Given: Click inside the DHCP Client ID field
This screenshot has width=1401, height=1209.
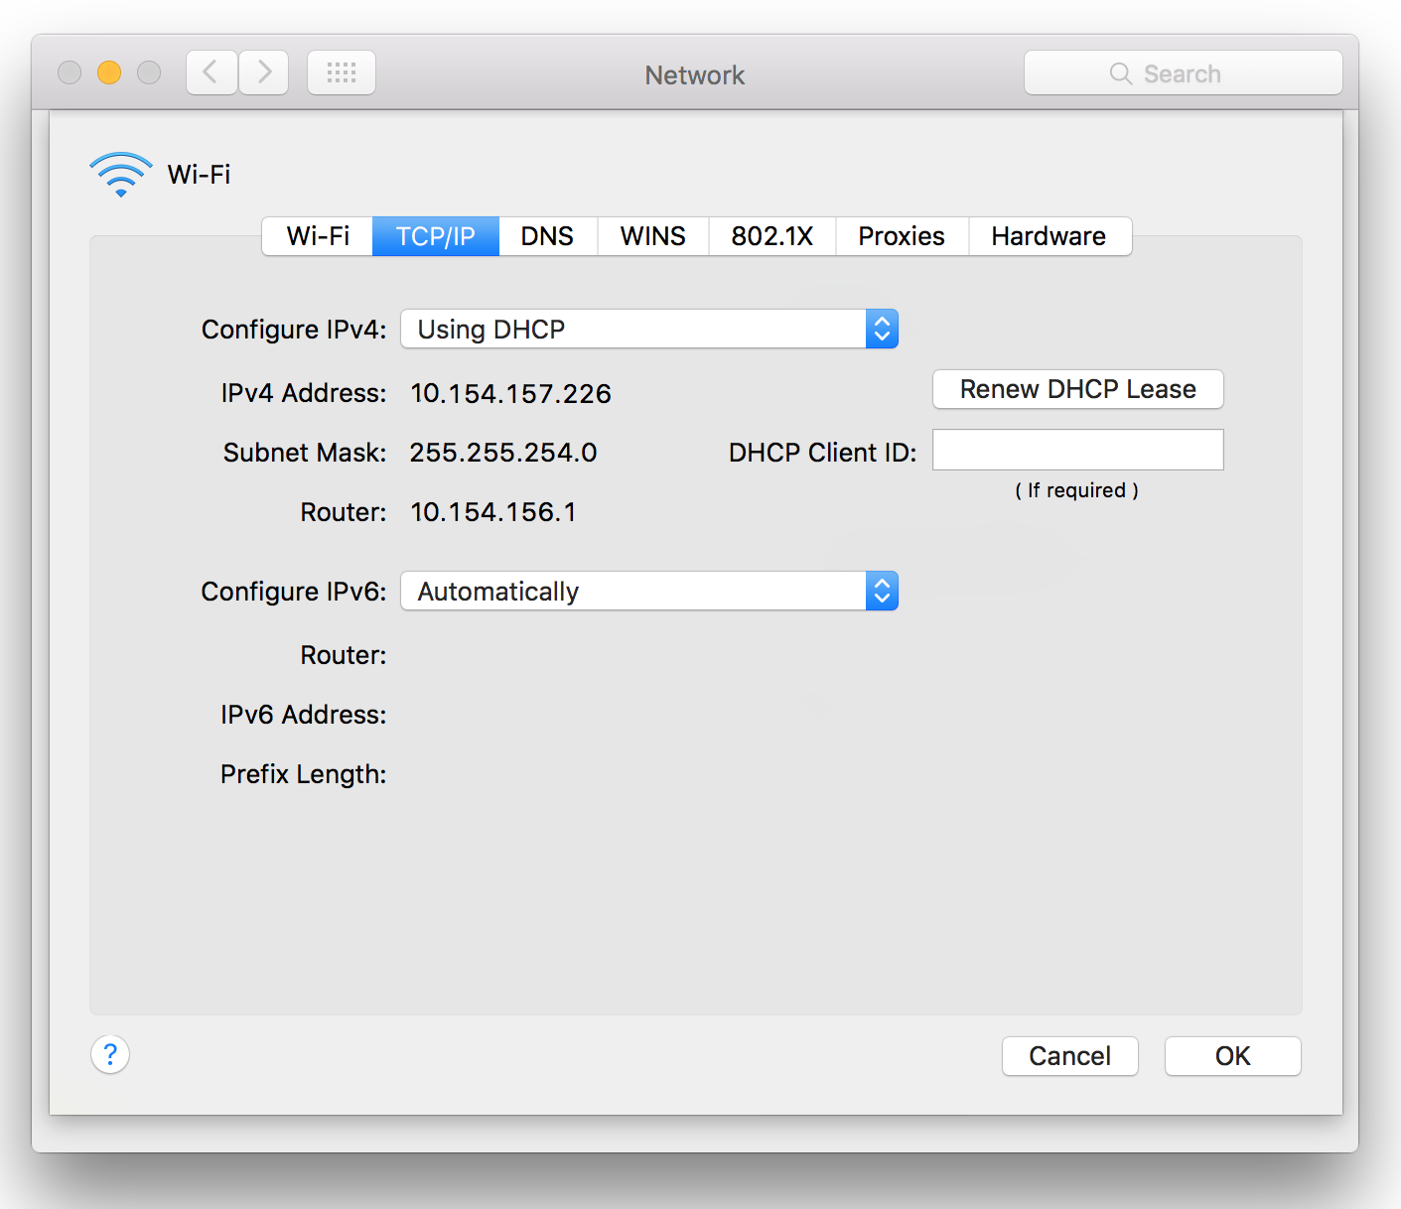Looking at the screenshot, I should (x=1077, y=450).
